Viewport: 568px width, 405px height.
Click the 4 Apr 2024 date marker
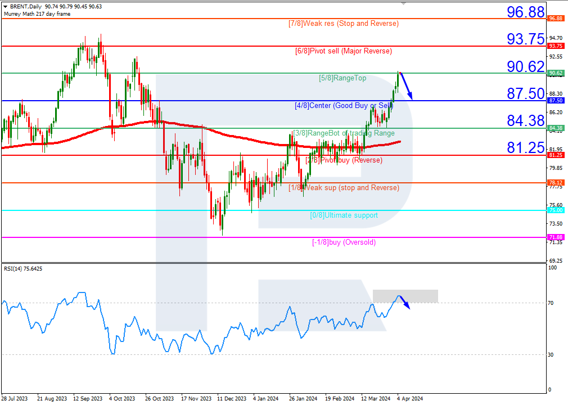[410, 398]
